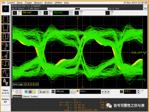Click the yellow circle Single acquisition button
Viewport: 149px width, 112px height.
pos(34,92)
